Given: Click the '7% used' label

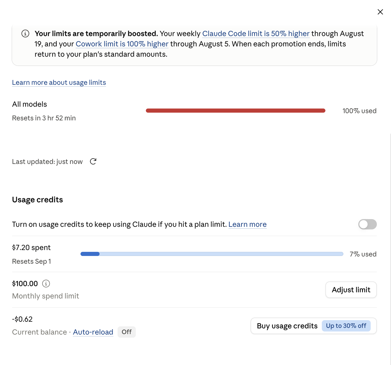Looking at the screenshot, I should click(x=363, y=254).
